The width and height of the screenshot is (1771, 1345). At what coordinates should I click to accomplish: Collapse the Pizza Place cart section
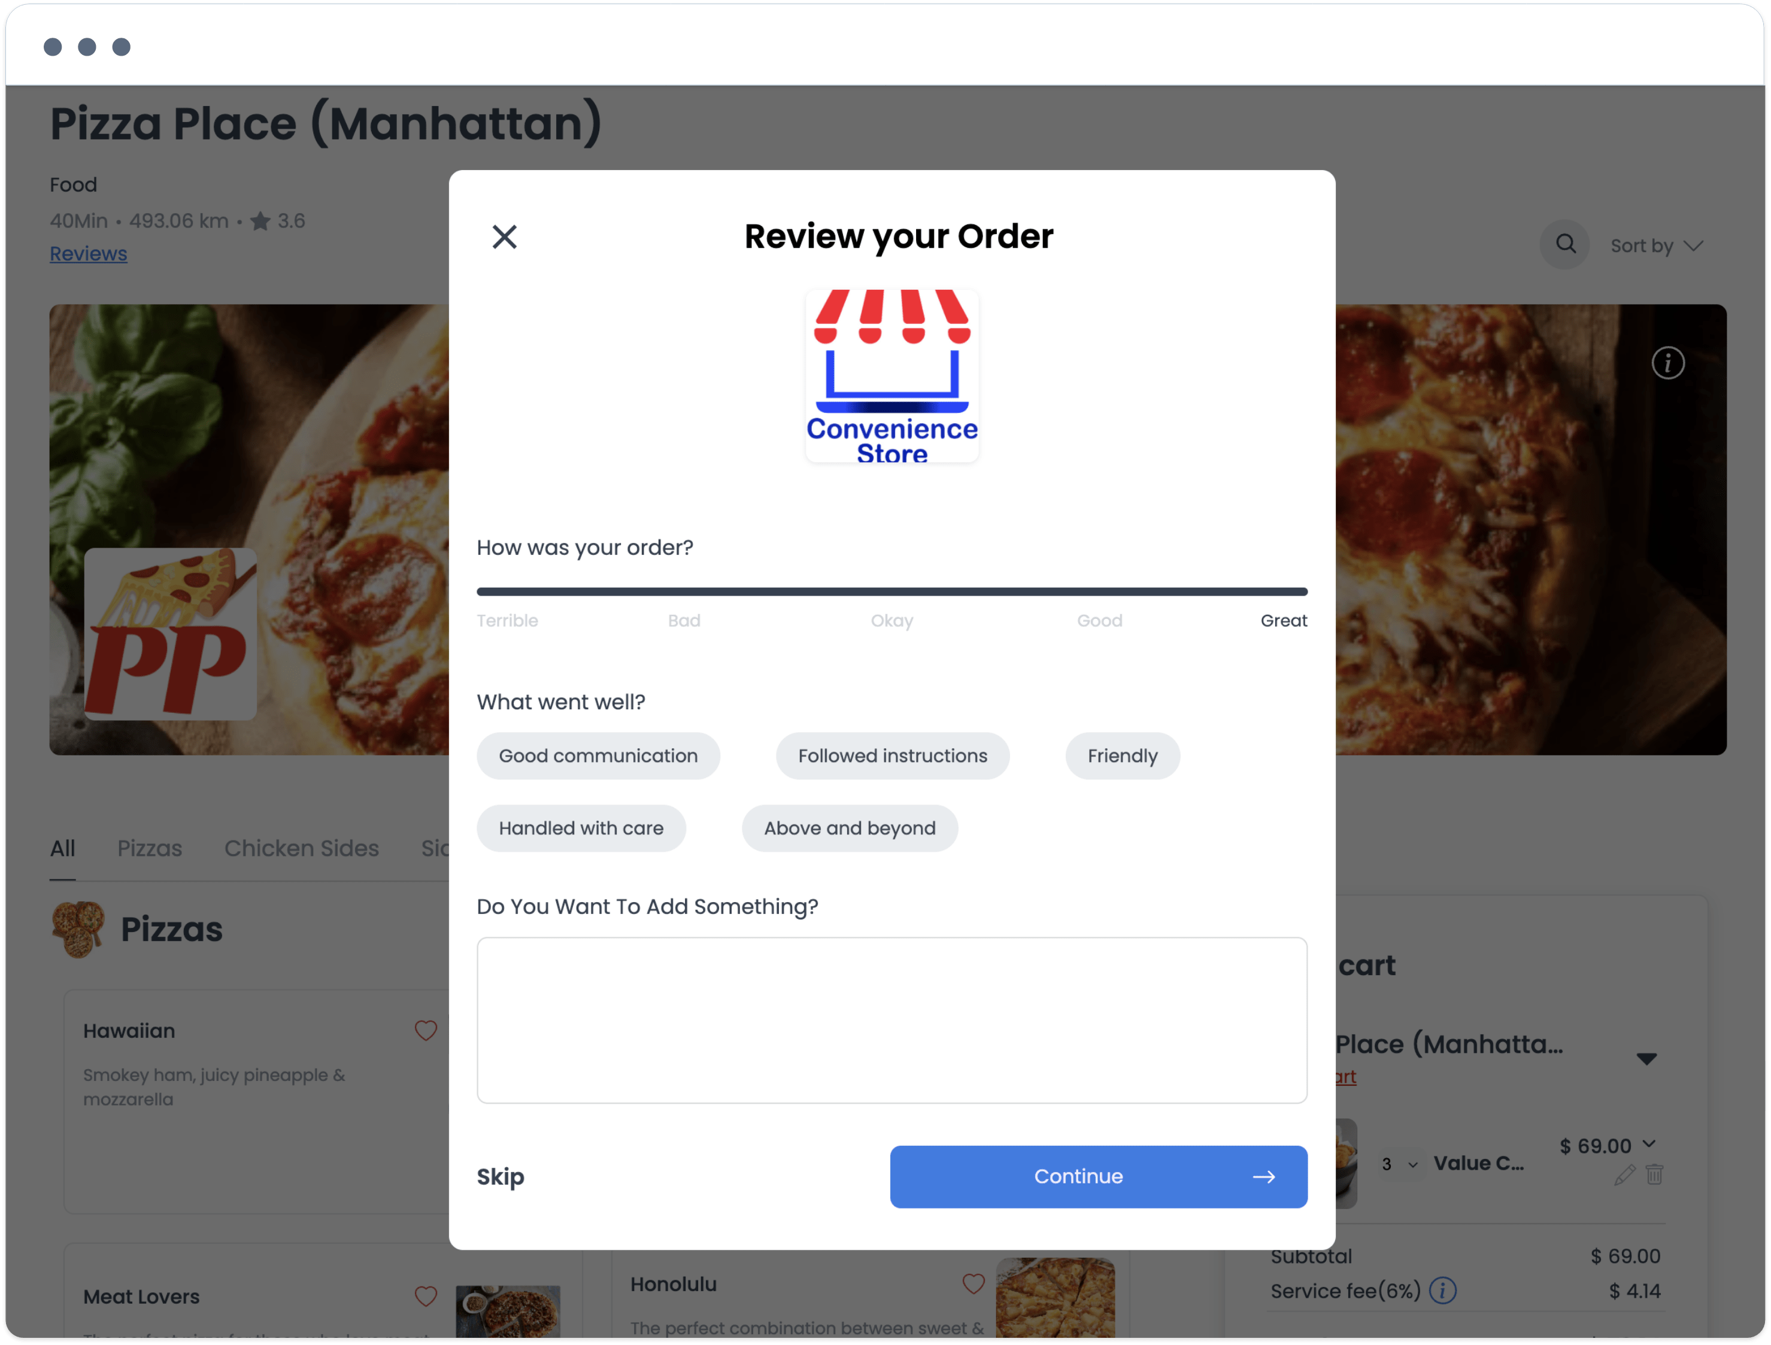pyautogui.click(x=1646, y=1059)
